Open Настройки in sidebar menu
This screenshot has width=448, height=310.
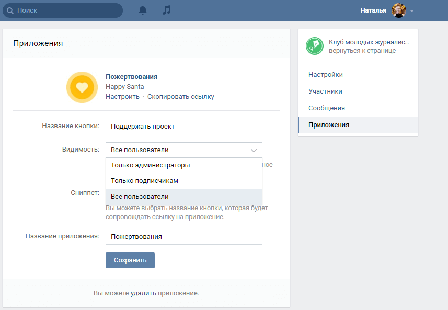326,75
